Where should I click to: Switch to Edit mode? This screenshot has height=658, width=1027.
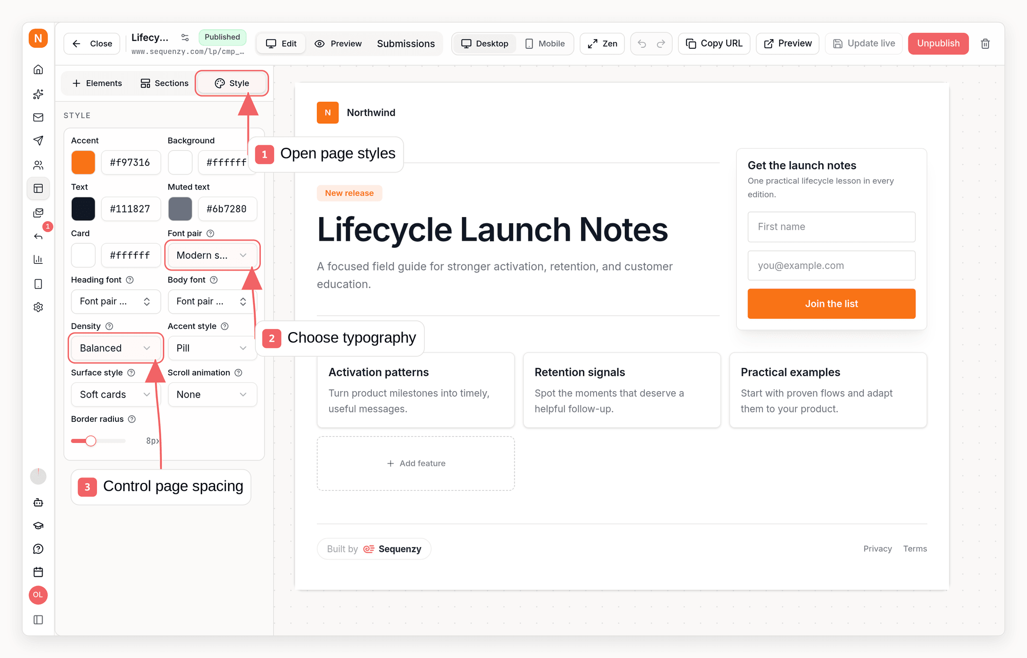(x=281, y=44)
